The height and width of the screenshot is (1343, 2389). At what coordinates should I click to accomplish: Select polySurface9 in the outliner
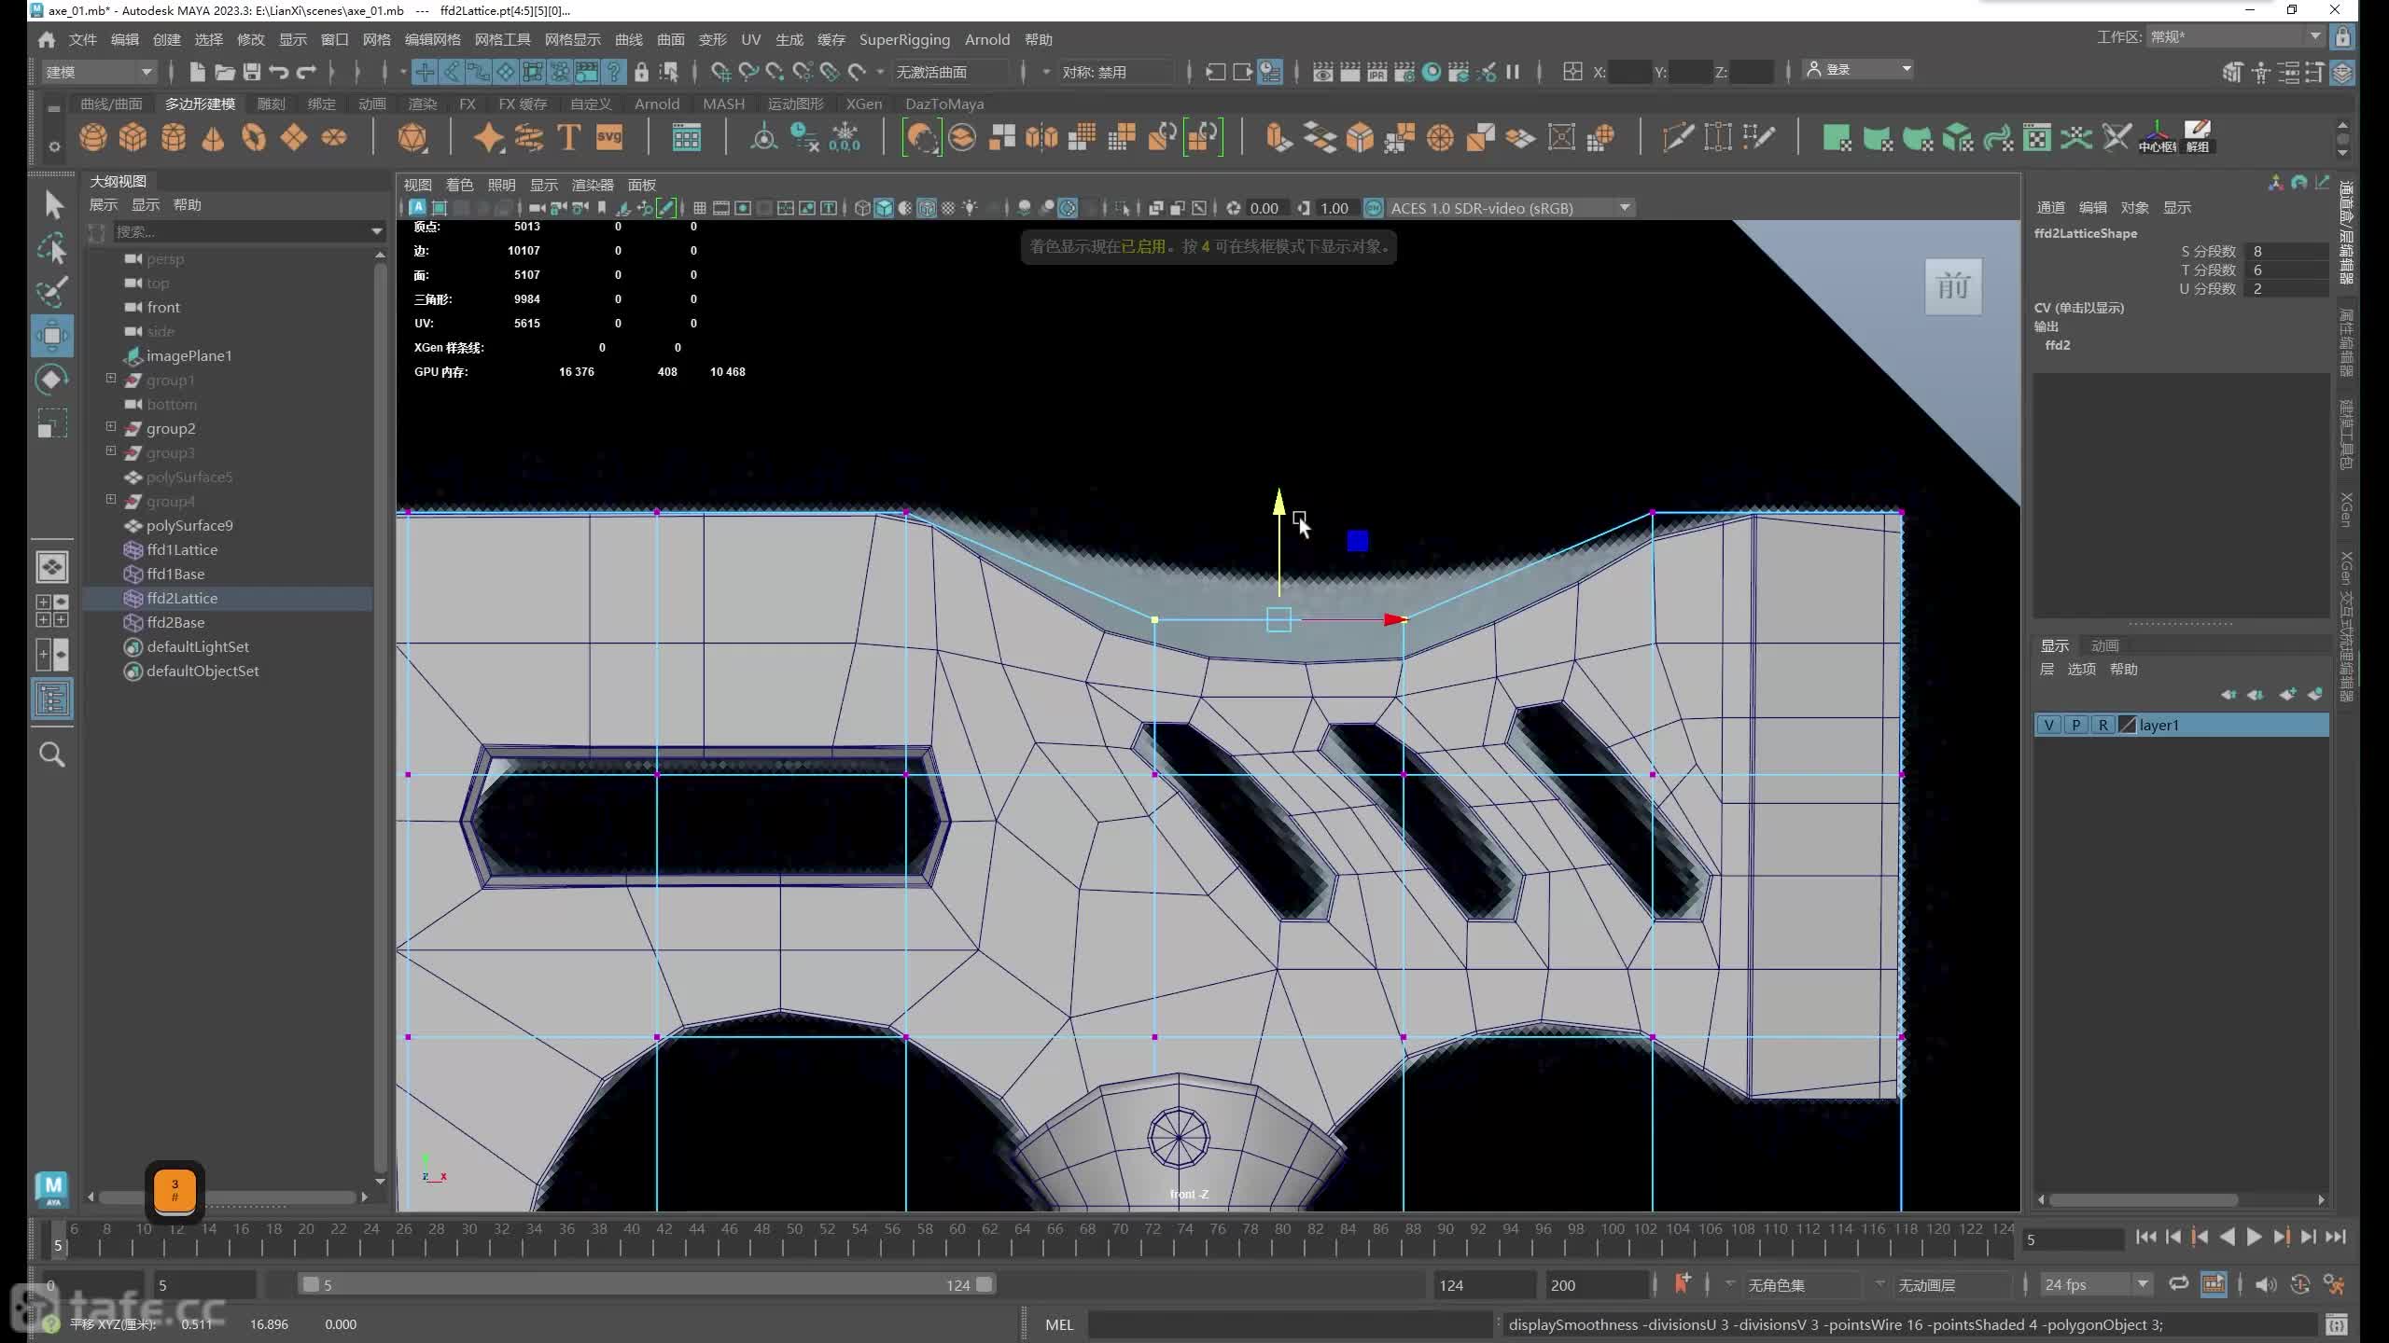[189, 525]
